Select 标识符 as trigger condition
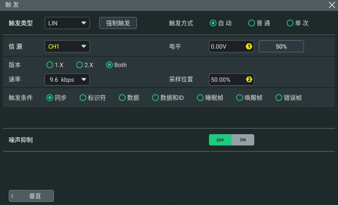The image size is (338, 205). pyautogui.click(x=83, y=98)
